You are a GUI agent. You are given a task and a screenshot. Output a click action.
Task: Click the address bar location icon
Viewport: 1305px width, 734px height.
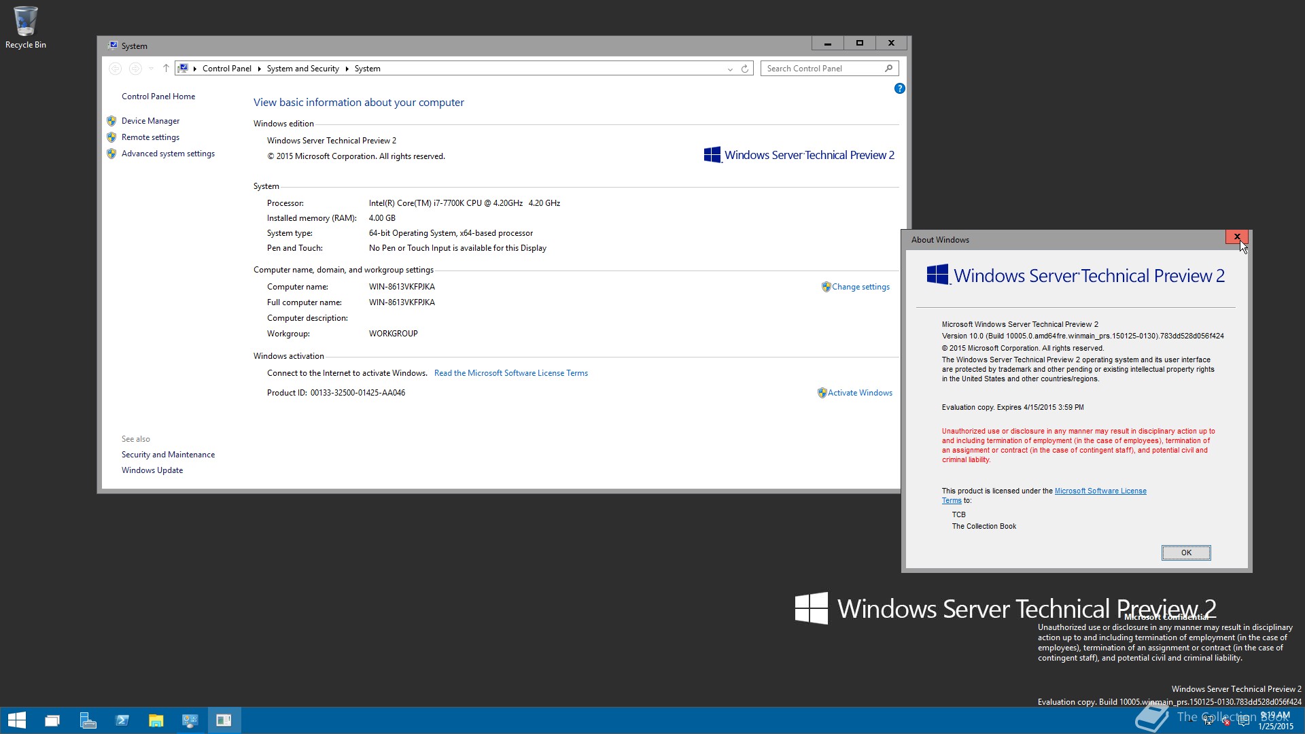(184, 69)
